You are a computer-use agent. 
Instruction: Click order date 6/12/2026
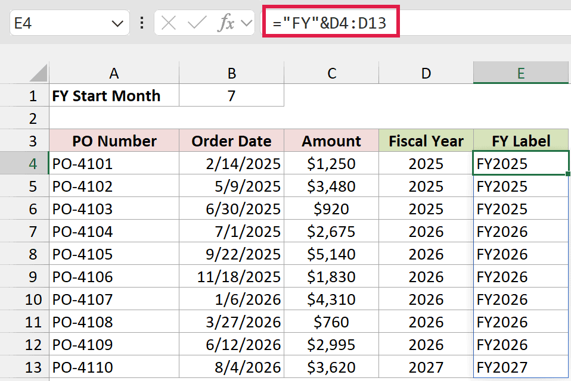[232, 344]
